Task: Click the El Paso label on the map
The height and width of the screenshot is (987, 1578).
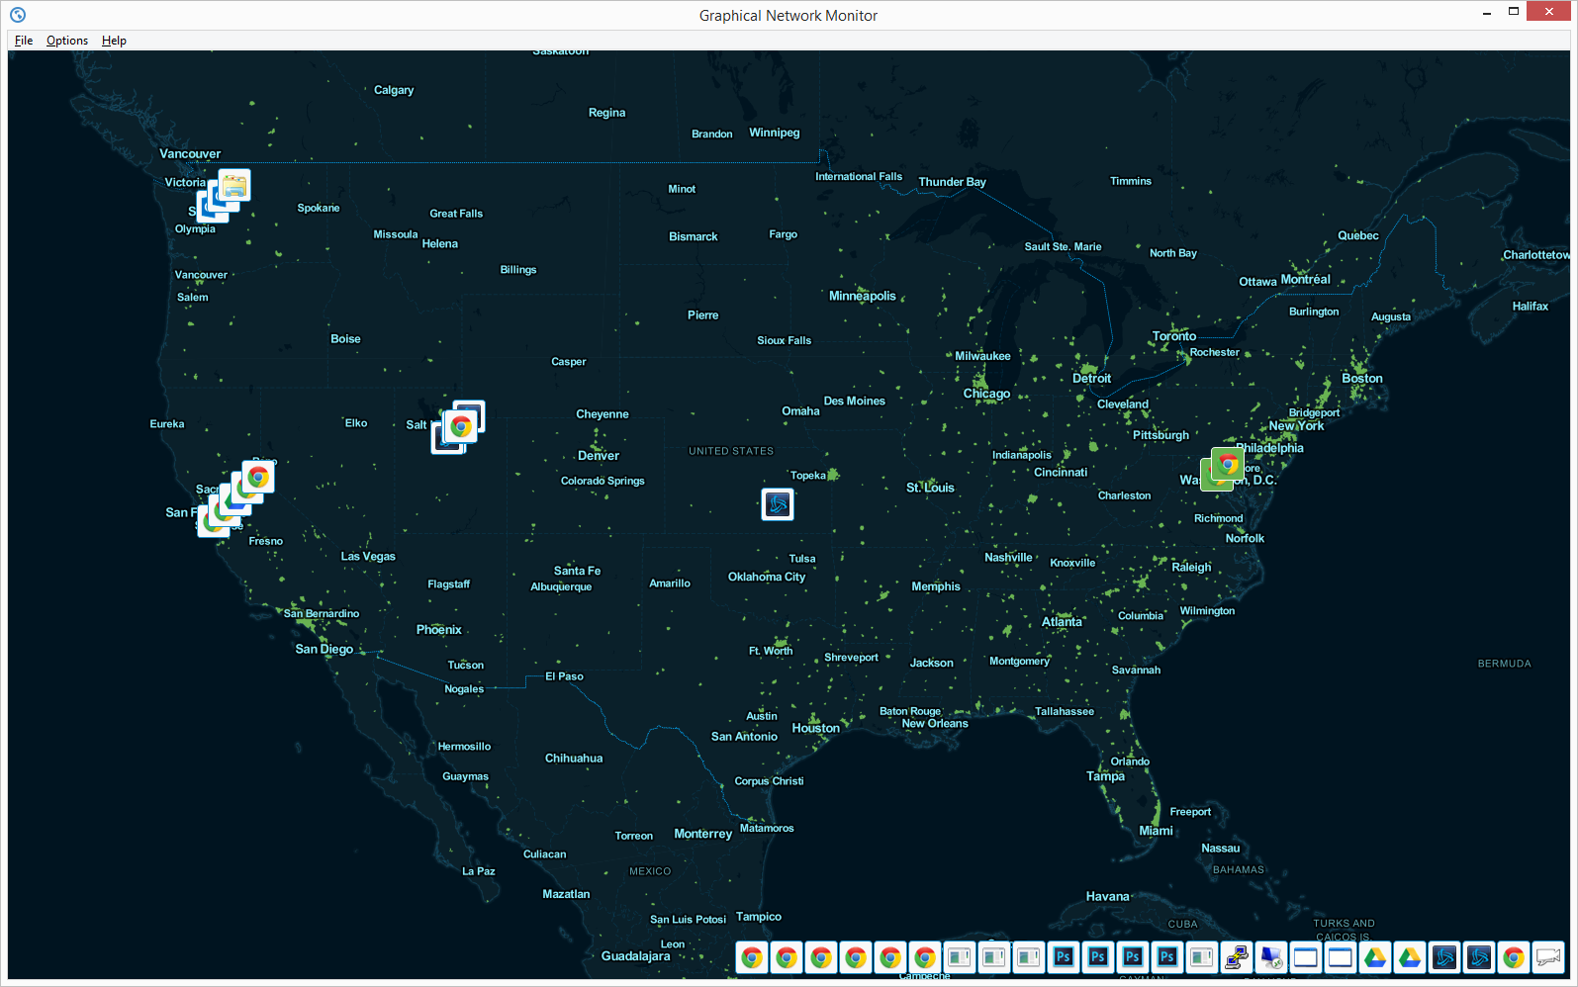Action: point(564,676)
